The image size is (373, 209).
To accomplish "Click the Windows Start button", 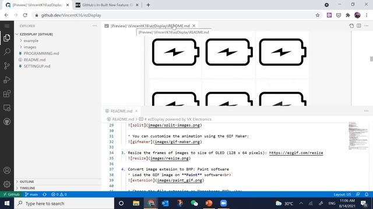I will [7, 203].
